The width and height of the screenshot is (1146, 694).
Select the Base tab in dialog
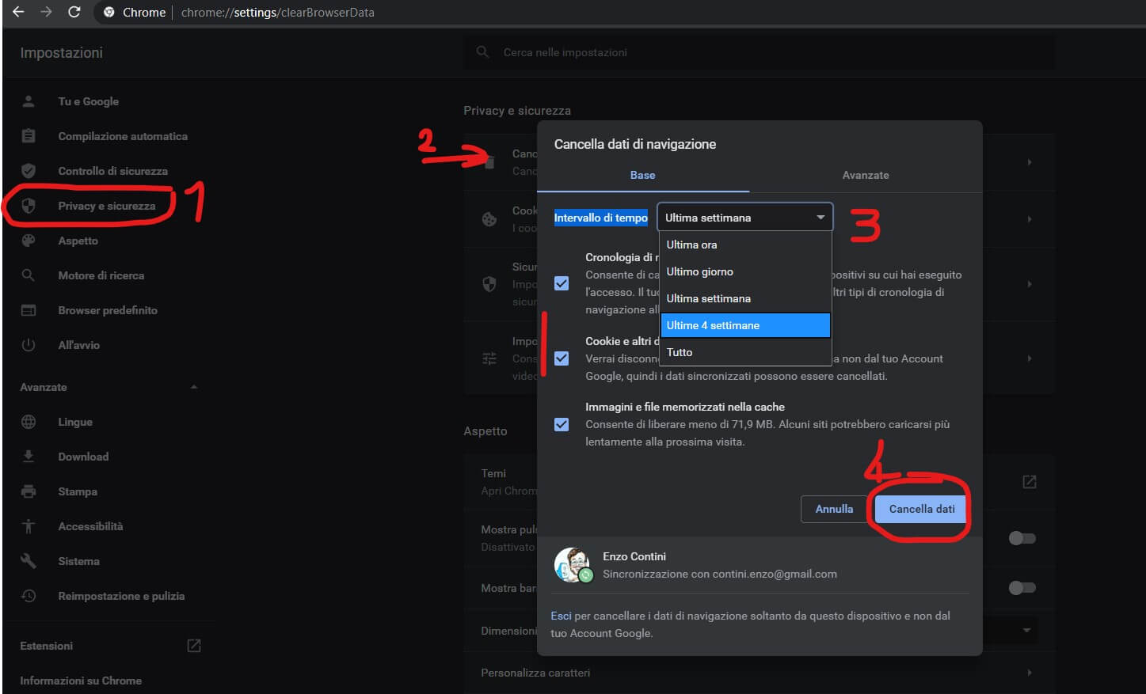[642, 175]
